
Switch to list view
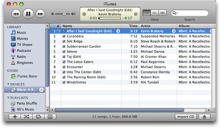pyautogui.click(x=147, y=13)
